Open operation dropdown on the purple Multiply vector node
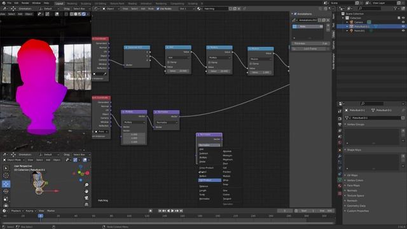This screenshot has width=407, height=229. (x=134, y=122)
